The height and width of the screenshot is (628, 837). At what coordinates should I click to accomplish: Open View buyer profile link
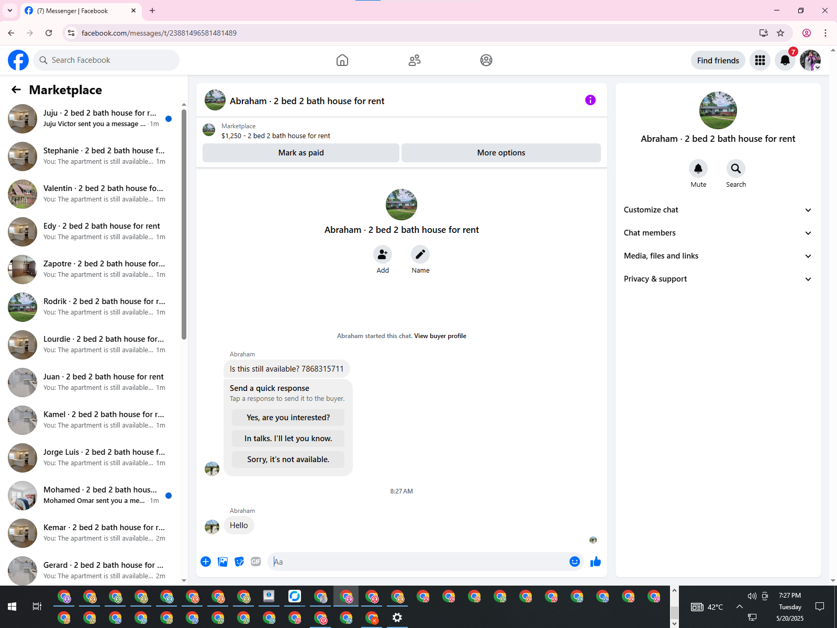coord(440,336)
